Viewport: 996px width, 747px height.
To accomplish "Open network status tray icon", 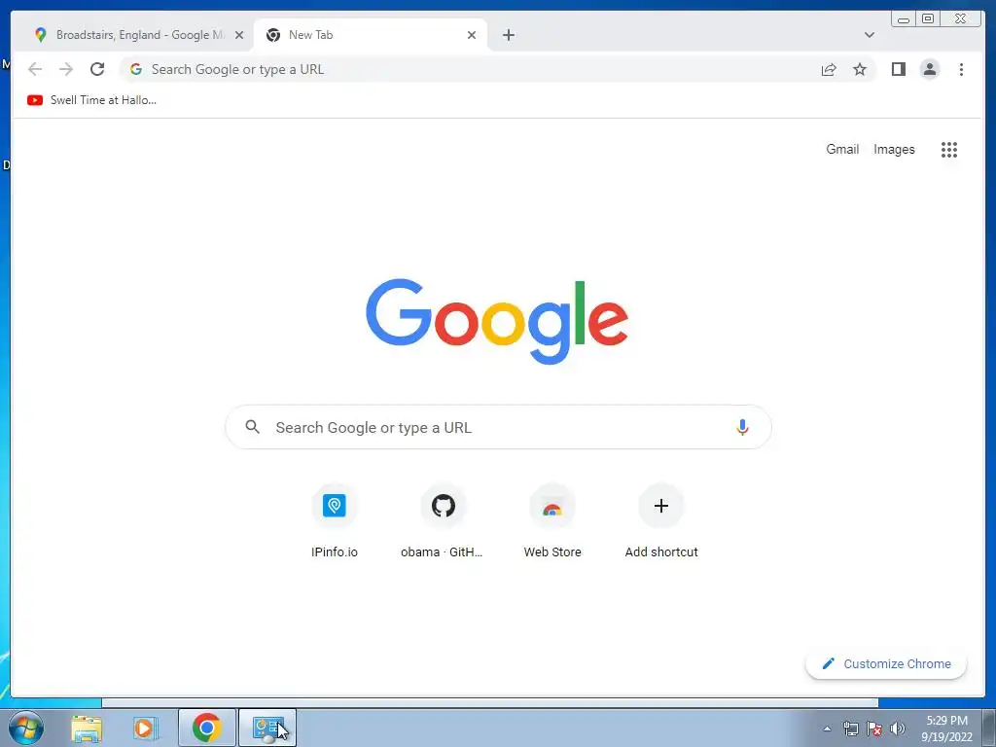I will pyautogui.click(x=850, y=729).
